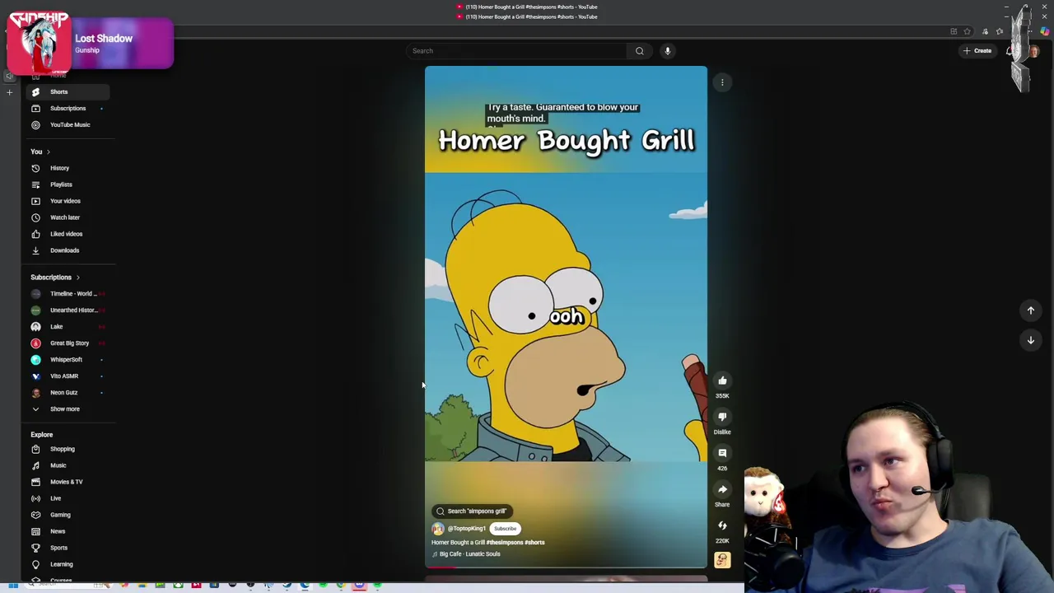Click the short's red progress bar

[x=440, y=567]
